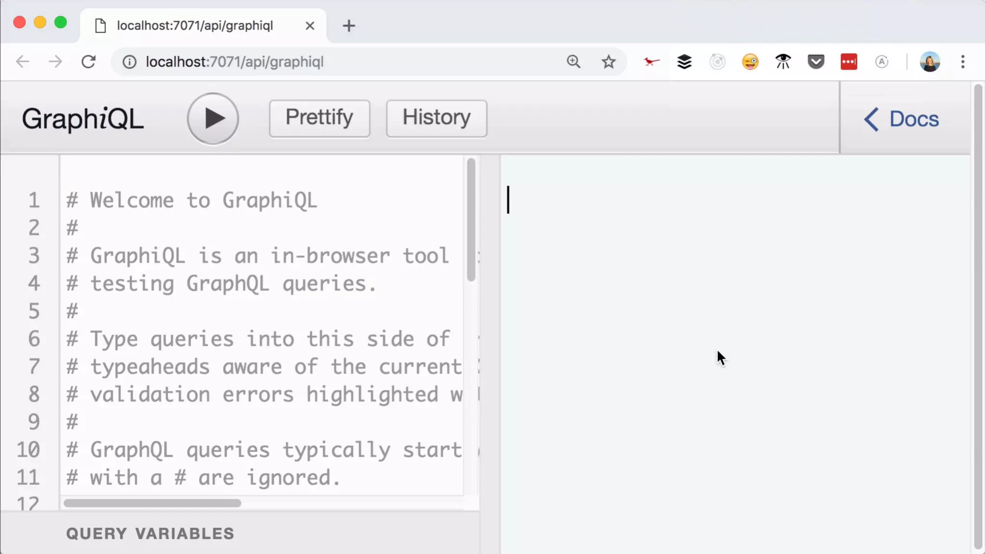
Task: Open the History panel
Action: [436, 118]
